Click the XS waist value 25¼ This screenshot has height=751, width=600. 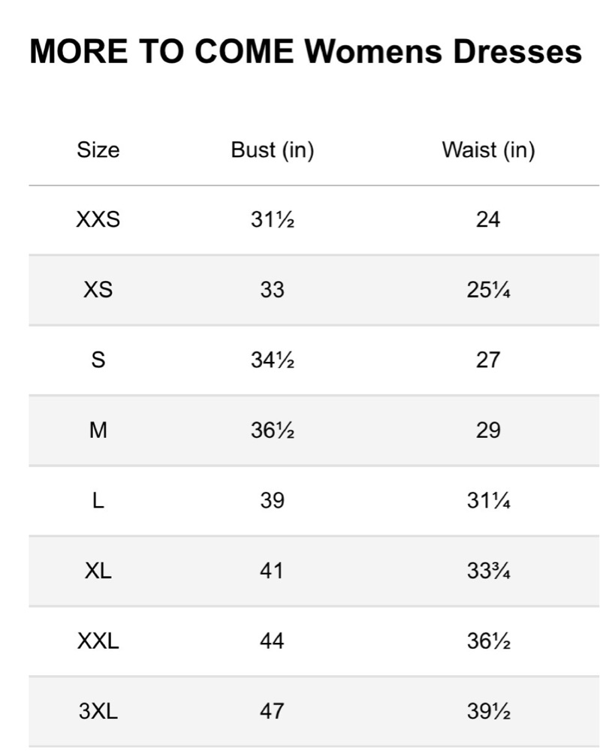[488, 290]
